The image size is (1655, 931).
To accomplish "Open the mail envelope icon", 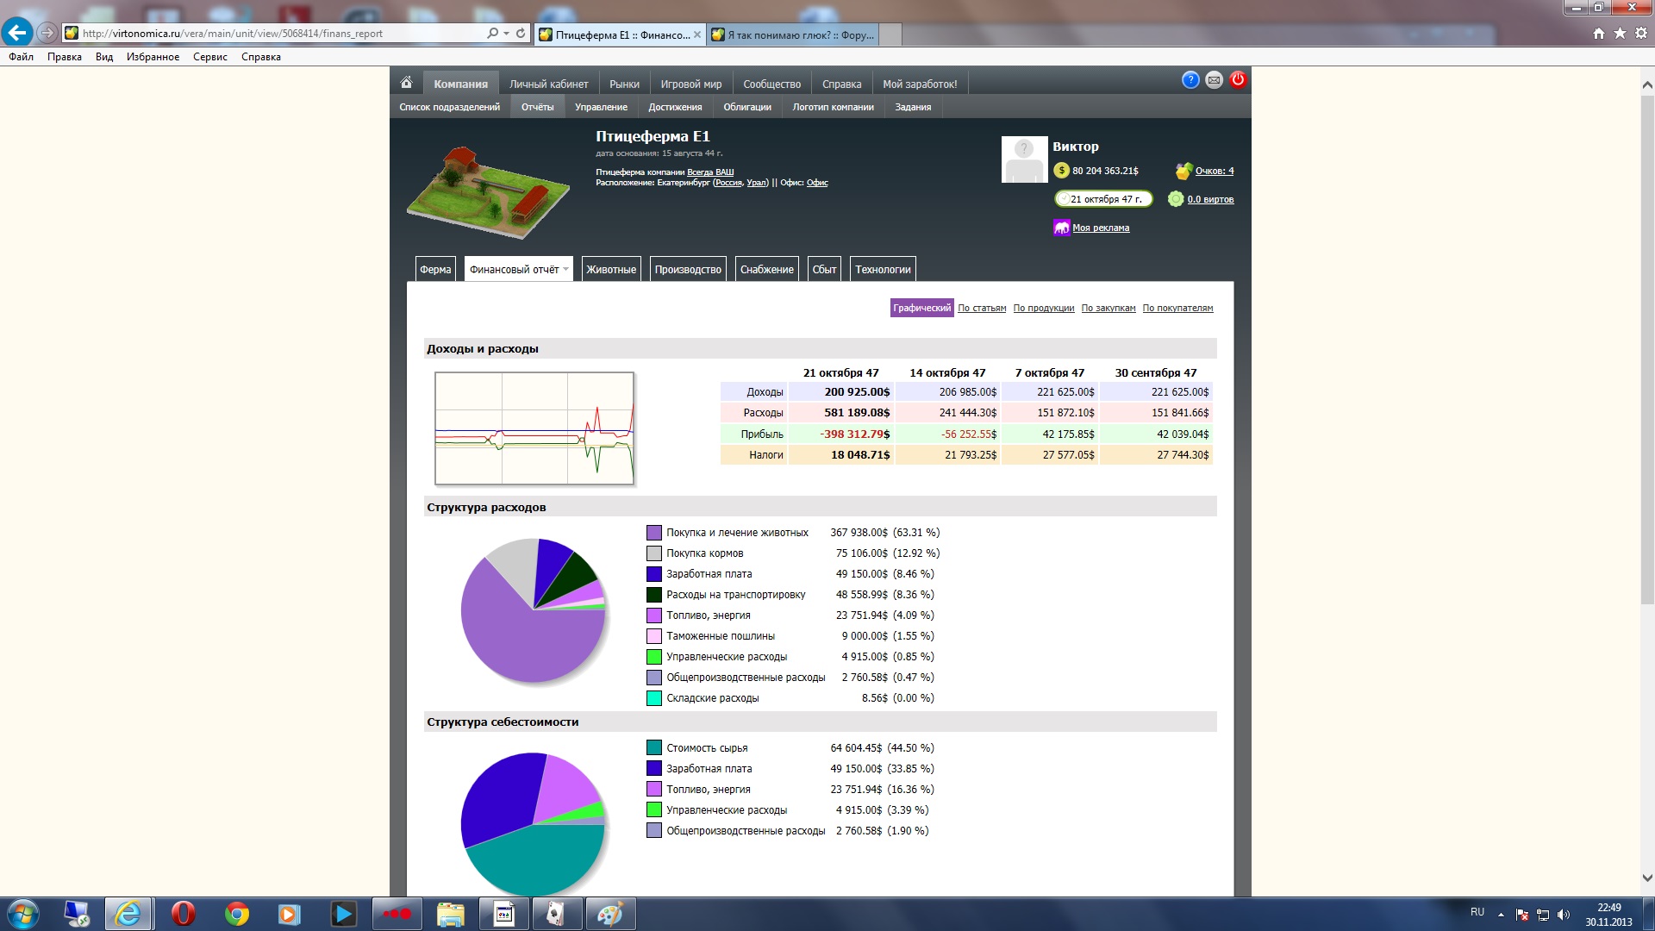I will tap(1214, 80).
